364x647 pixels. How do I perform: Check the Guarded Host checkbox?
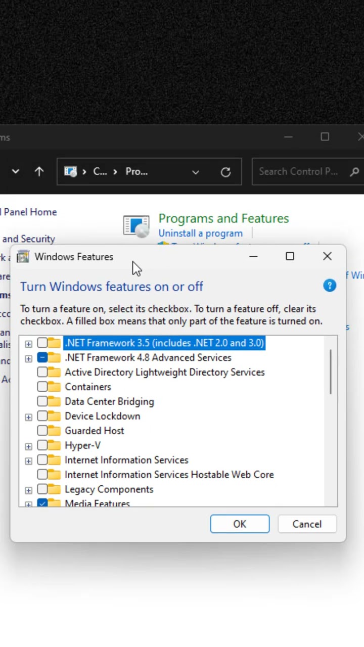tap(42, 431)
